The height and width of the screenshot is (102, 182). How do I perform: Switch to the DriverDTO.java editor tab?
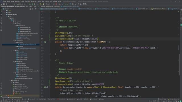click(x=71, y=9)
